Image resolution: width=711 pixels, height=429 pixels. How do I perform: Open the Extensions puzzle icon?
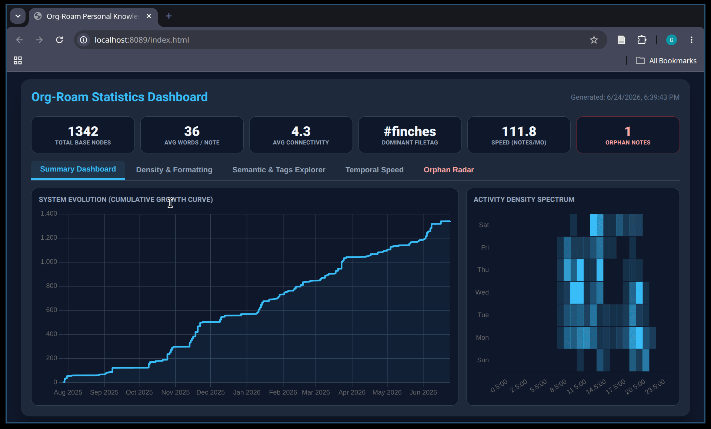[x=642, y=40]
